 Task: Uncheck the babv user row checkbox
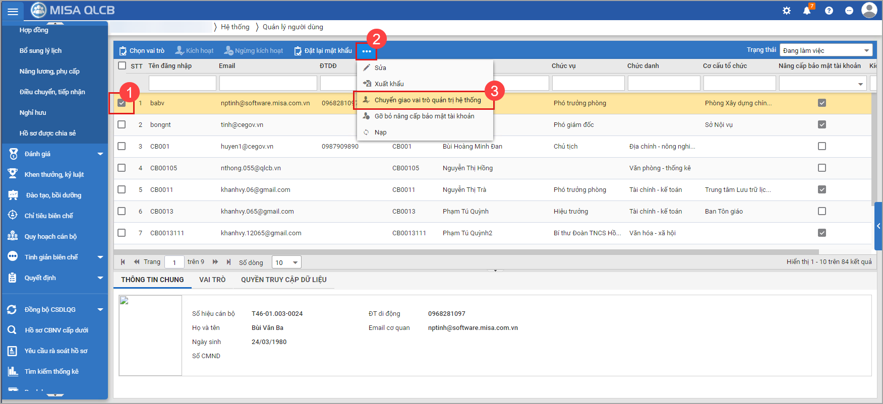pyautogui.click(x=122, y=103)
